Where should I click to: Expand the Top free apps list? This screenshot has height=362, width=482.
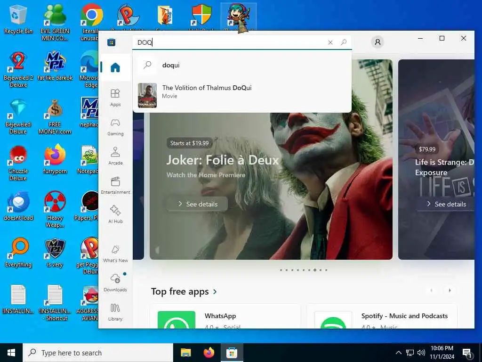coord(184,291)
